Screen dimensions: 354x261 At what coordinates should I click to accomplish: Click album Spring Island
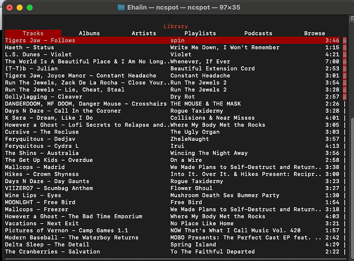point(193,244)
